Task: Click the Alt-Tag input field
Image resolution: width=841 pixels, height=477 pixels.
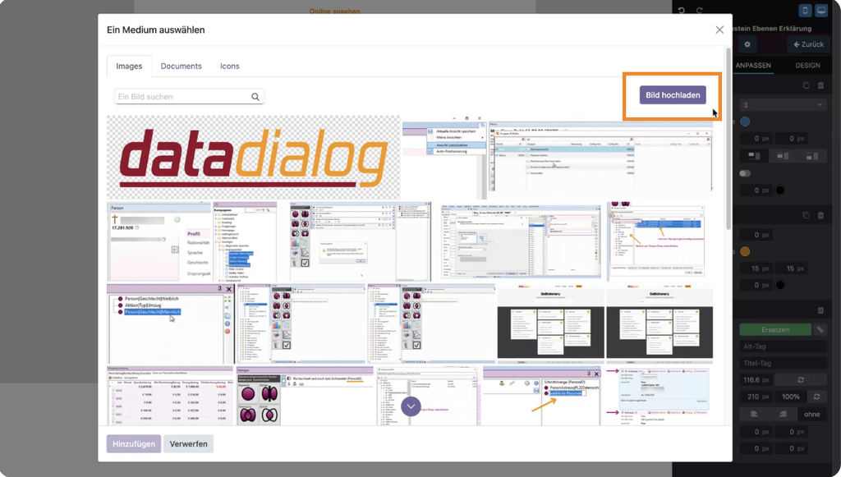Action: click(783, 346)
